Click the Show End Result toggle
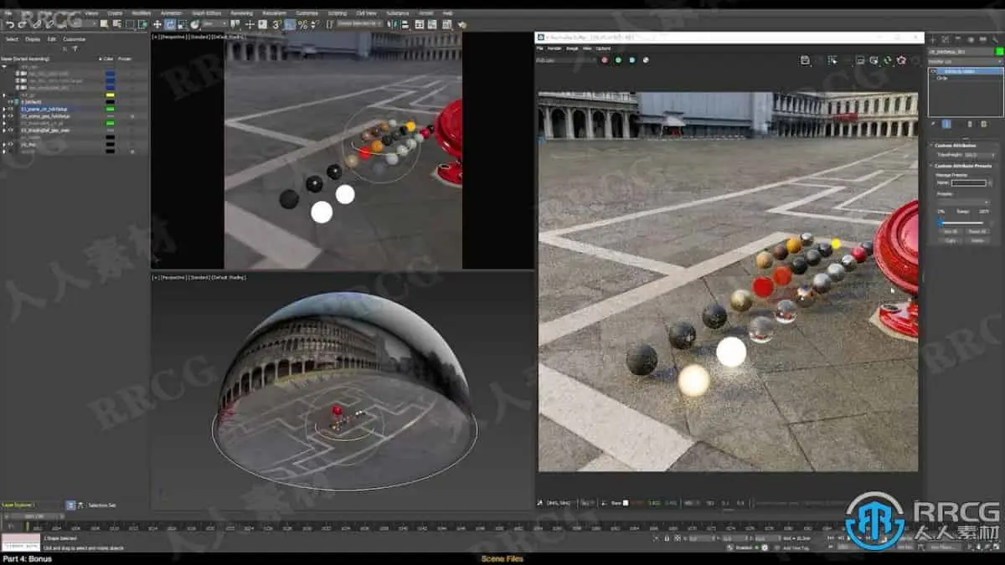 coord(946,124)
